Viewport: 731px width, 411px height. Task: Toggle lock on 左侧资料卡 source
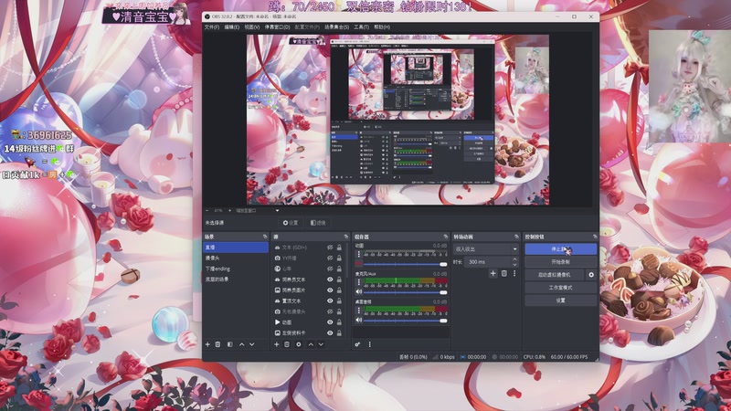[x=339, y=333]
